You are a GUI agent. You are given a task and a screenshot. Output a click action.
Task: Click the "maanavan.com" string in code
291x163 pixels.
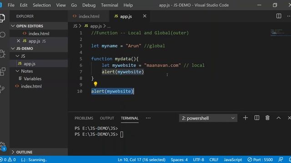pos(162,65)
